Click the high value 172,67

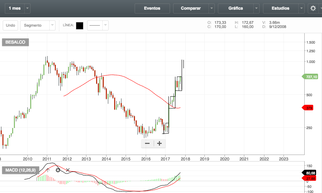(x=248, y=22)
